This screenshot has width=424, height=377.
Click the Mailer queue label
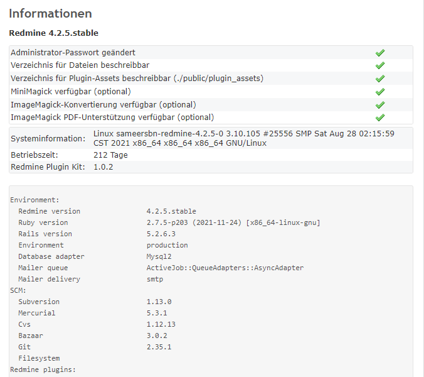tap(43, 268)
